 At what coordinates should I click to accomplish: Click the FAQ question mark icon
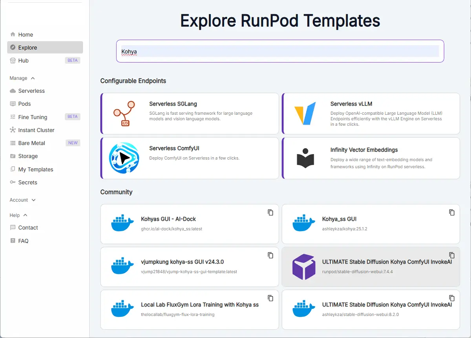13,241
